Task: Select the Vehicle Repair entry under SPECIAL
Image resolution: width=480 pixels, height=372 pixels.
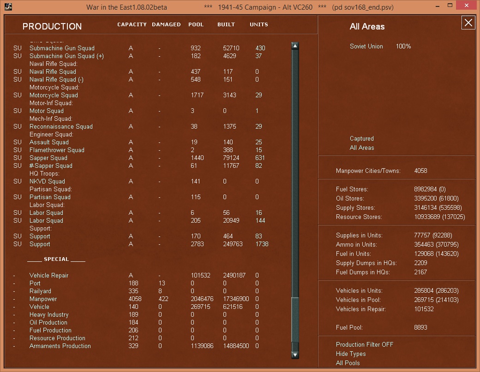Action: 50,275
